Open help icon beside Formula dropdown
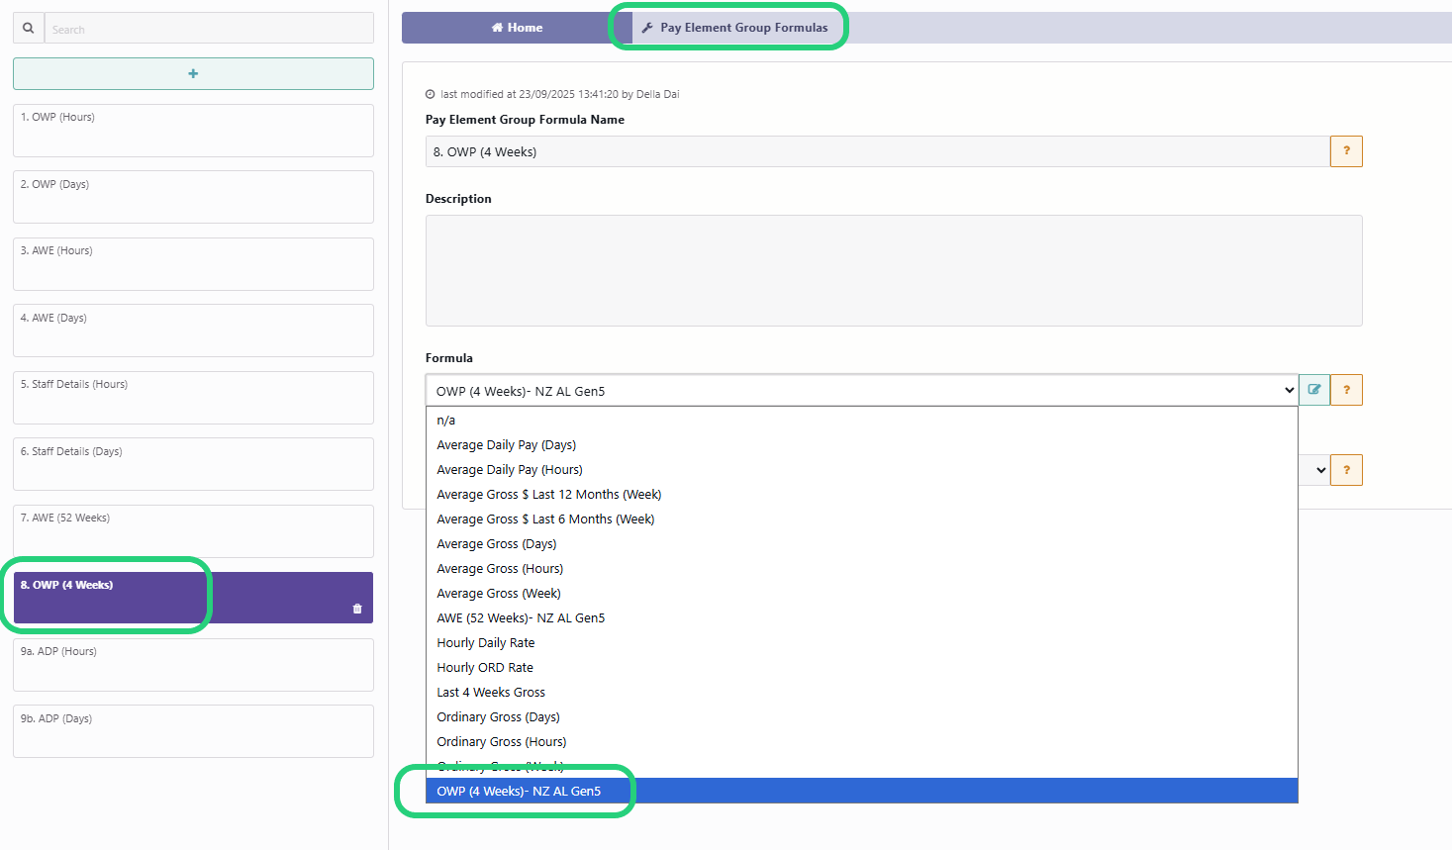 coord(1346,390)
